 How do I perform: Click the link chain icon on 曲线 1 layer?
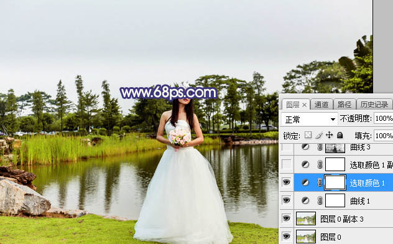point(320,200)
